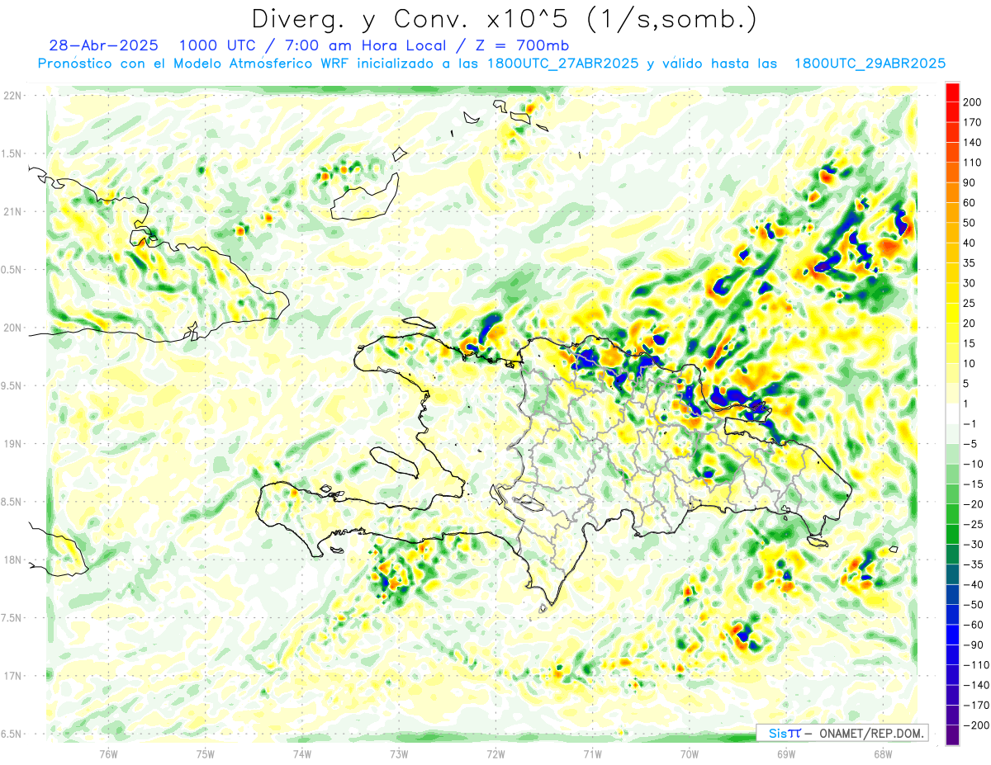Click the "19N" latitude label

tap(12, 444)
